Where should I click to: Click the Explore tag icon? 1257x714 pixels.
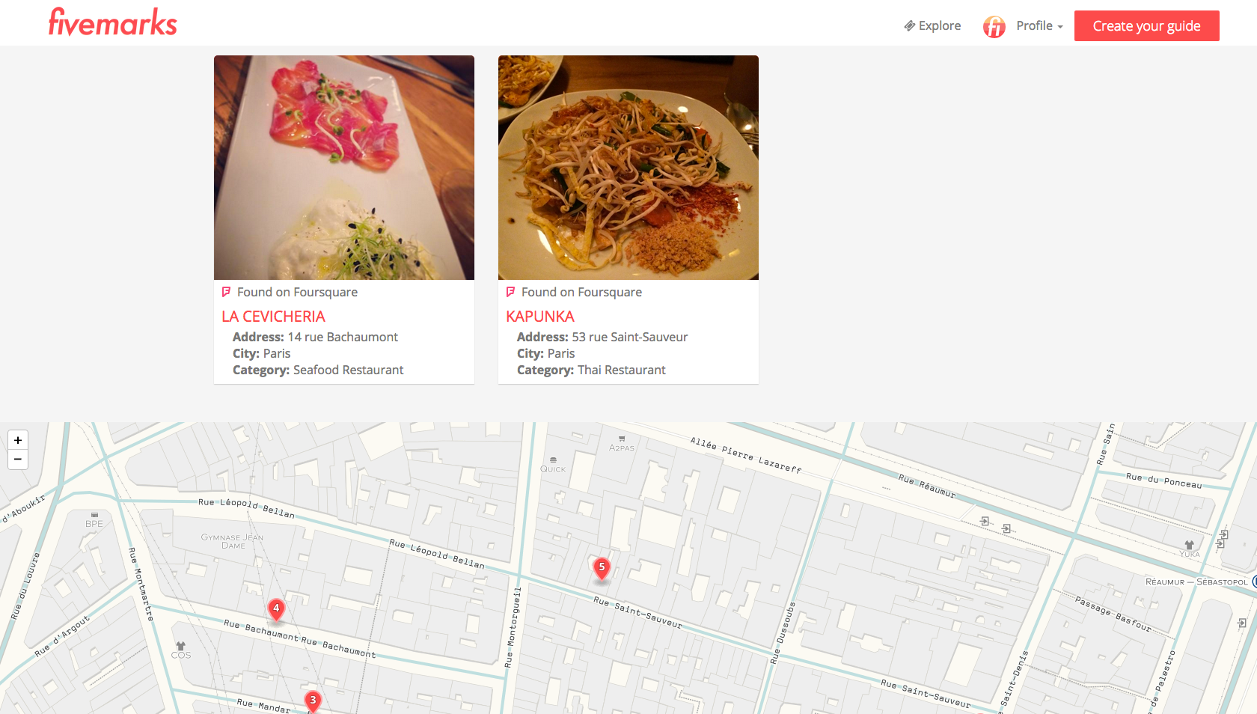click(x=909, y=26)
